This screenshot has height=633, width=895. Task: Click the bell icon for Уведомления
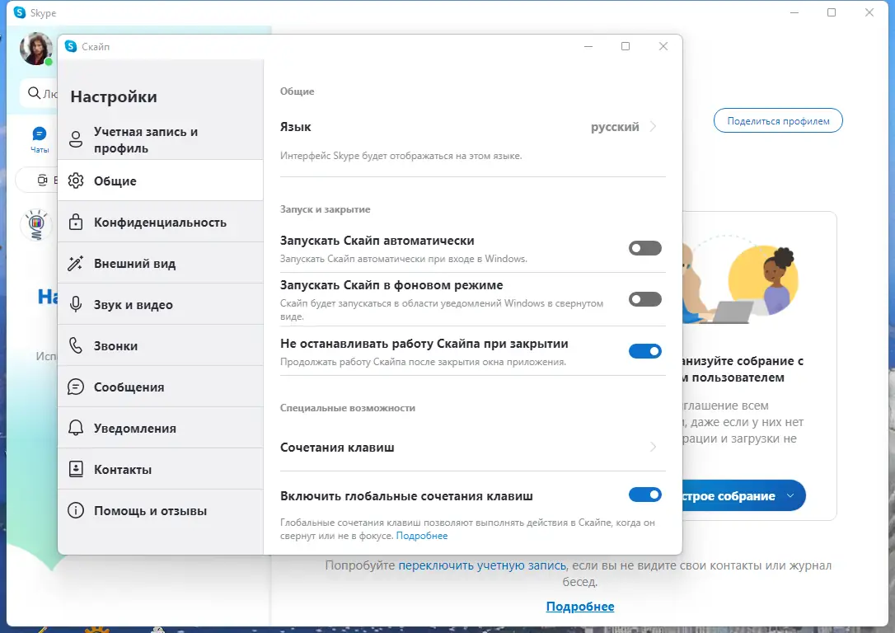tap(75, 428)
